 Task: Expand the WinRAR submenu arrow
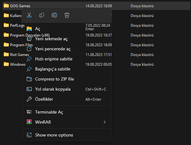tap(105, 122)
